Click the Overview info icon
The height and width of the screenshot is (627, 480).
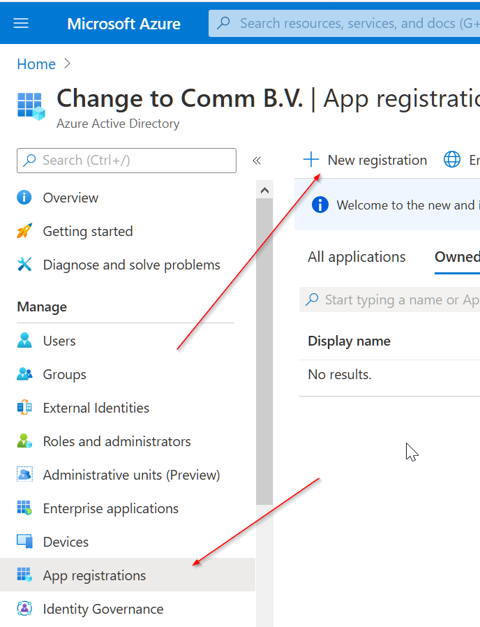[24, 198]
